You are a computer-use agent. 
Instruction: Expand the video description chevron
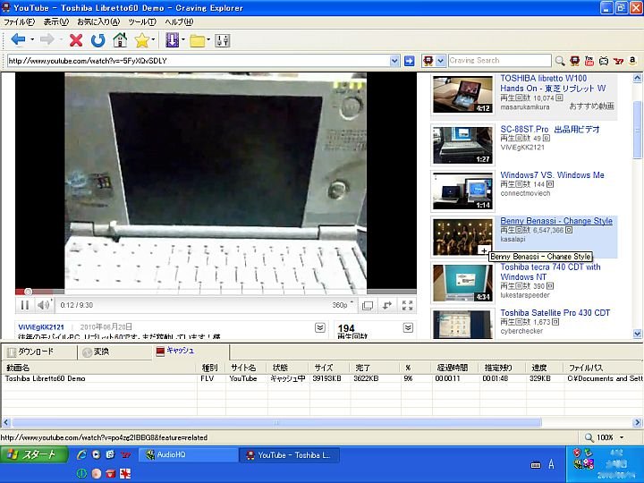point(320,327)
